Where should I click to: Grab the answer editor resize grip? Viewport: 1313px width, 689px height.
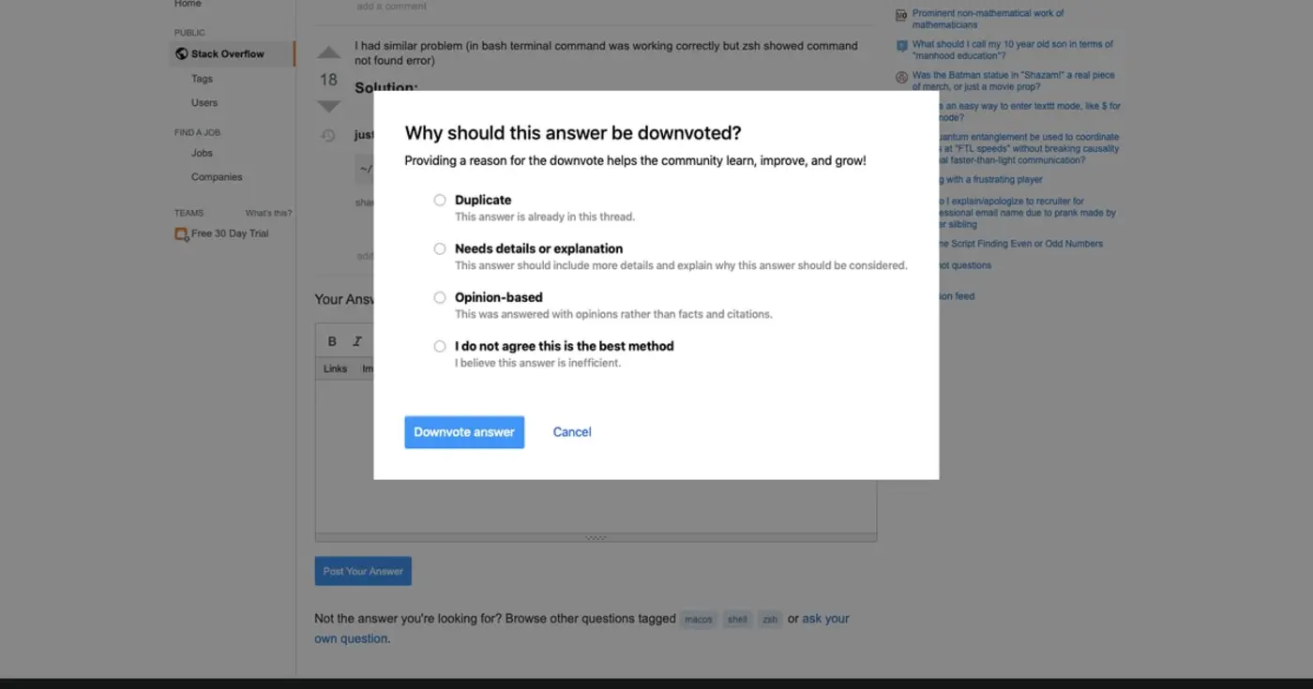point(596,537)
